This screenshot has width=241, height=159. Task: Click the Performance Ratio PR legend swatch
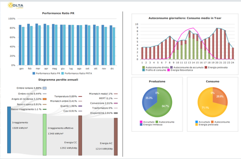click(34, 73)
